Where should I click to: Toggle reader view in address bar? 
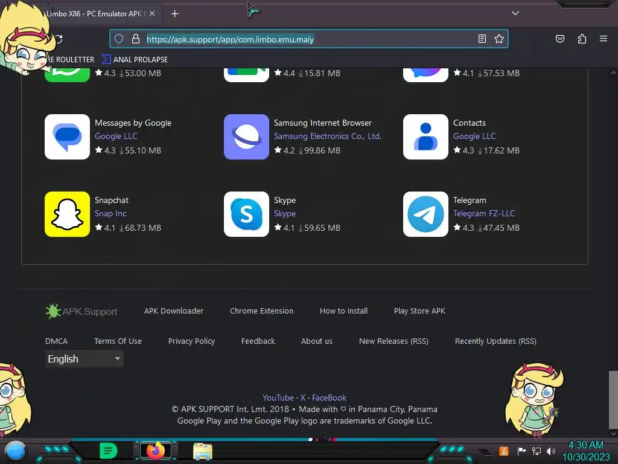[482, 39]
